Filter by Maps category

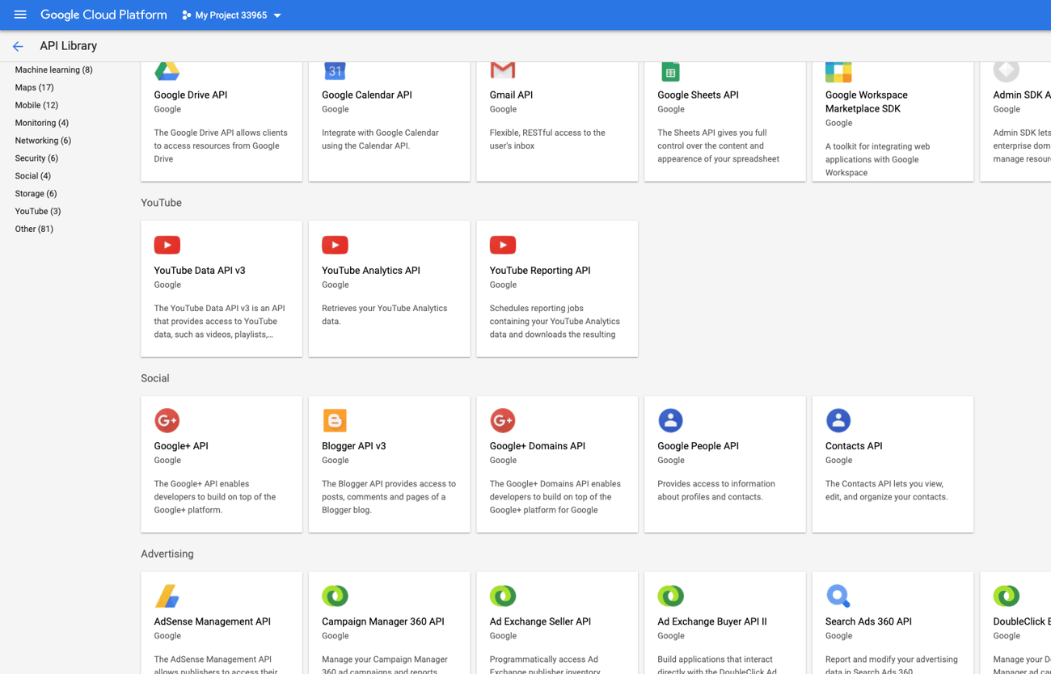coord(34,87)
